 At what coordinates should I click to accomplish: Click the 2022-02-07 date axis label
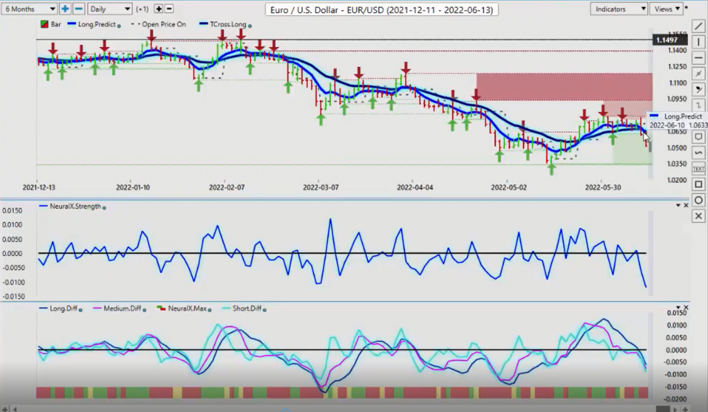coord(227,188)
